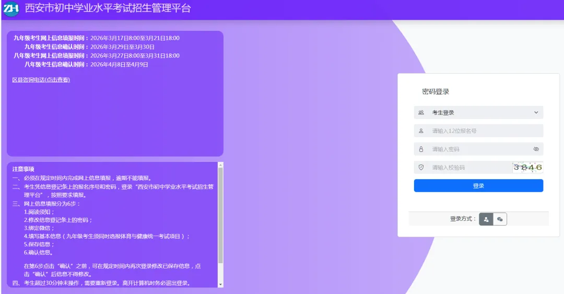
Task: Click notice item 一、必须在规定时间内完成网上信息填报
Action: click(83, 178)
